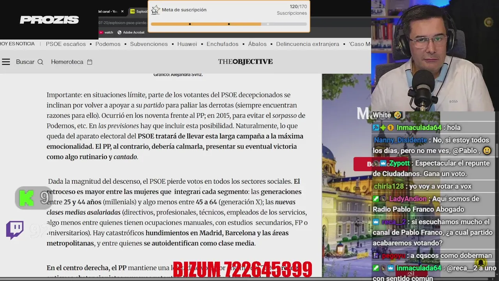Click the PROZIS sponsor logo
Screen dimensions: 499x281
(50, 20)
